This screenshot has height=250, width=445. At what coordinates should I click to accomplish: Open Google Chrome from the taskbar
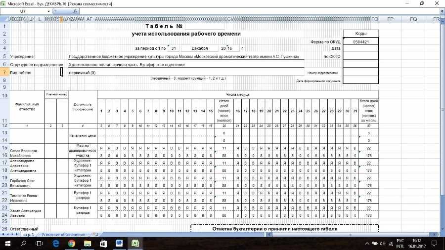[x=71, y=243]
